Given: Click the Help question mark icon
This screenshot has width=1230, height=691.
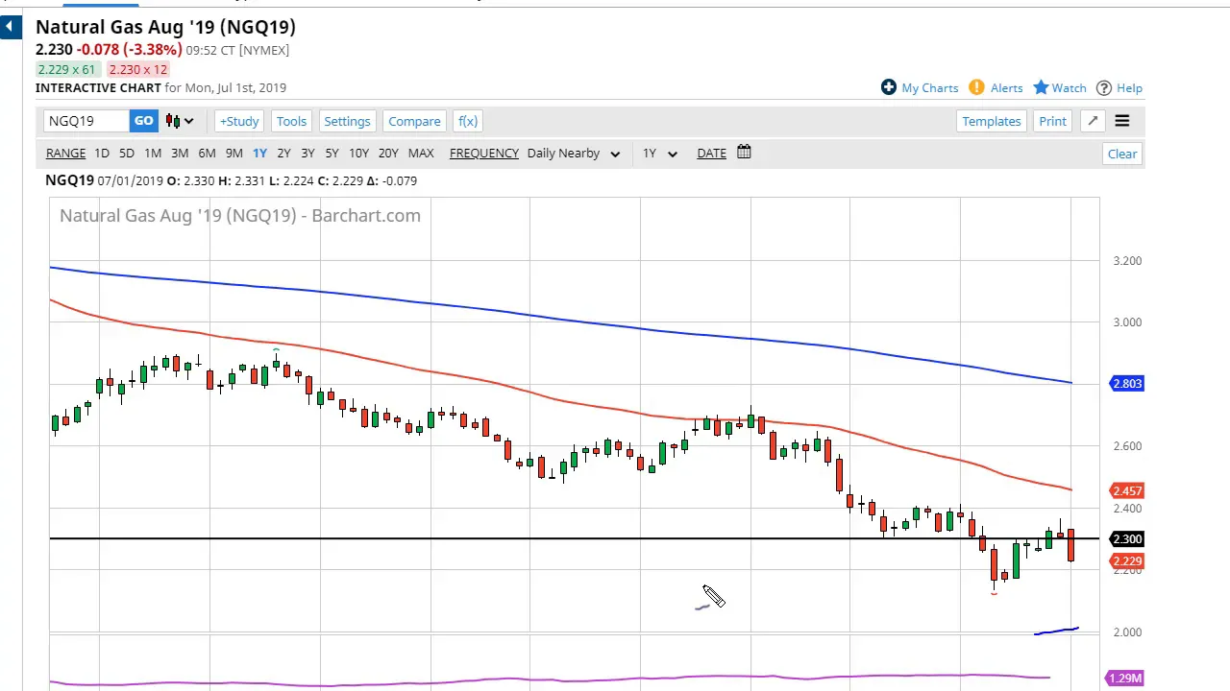Looking at the screenshot, I should click(x=1104, y=87).
